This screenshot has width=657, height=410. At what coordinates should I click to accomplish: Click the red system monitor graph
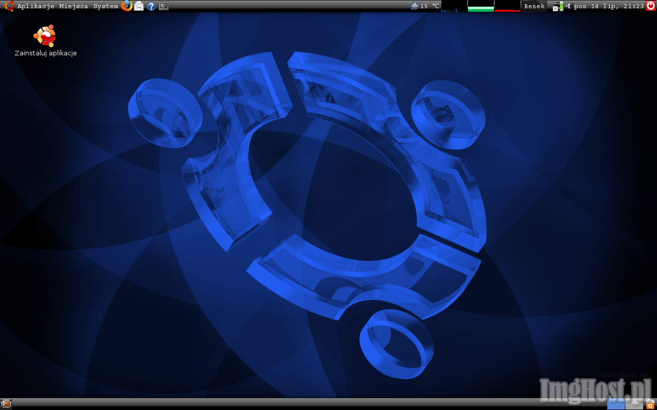pyautogui.click(x=508, y=6)
